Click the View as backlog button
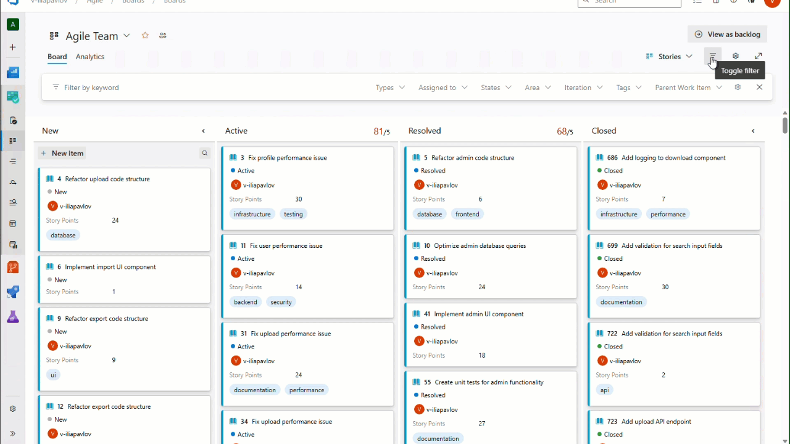 pos(727,34)
